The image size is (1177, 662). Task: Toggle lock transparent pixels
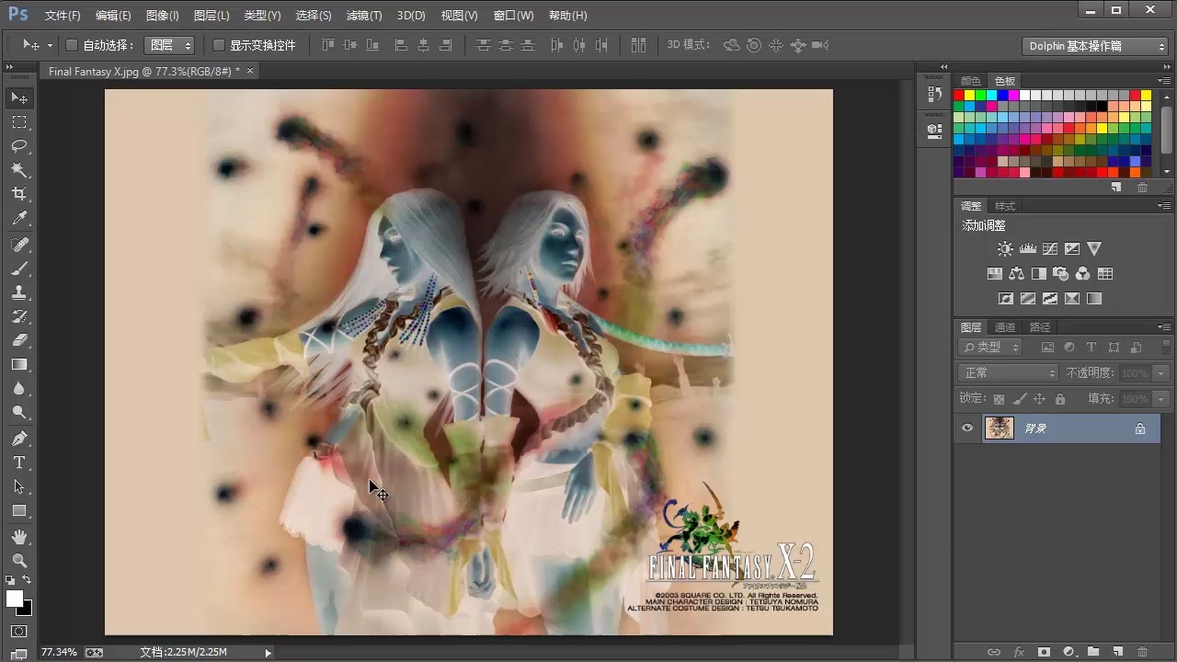point(999,399)
